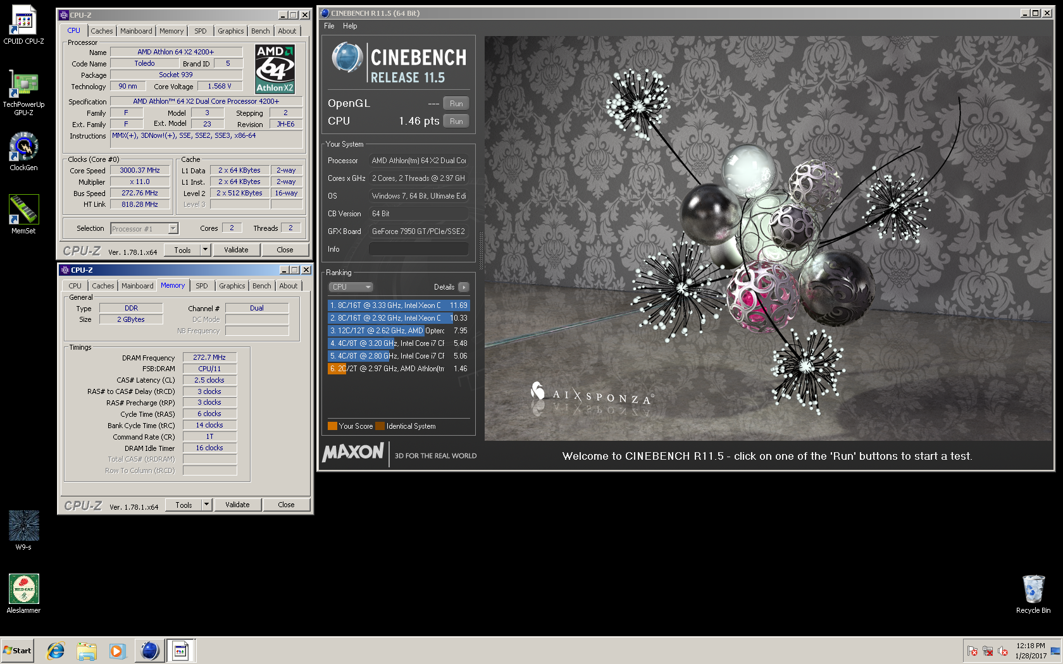The width and height of the screenshot is (1063, 664).
Task: Open the Recycle Bin
Action: [1033, 594]
